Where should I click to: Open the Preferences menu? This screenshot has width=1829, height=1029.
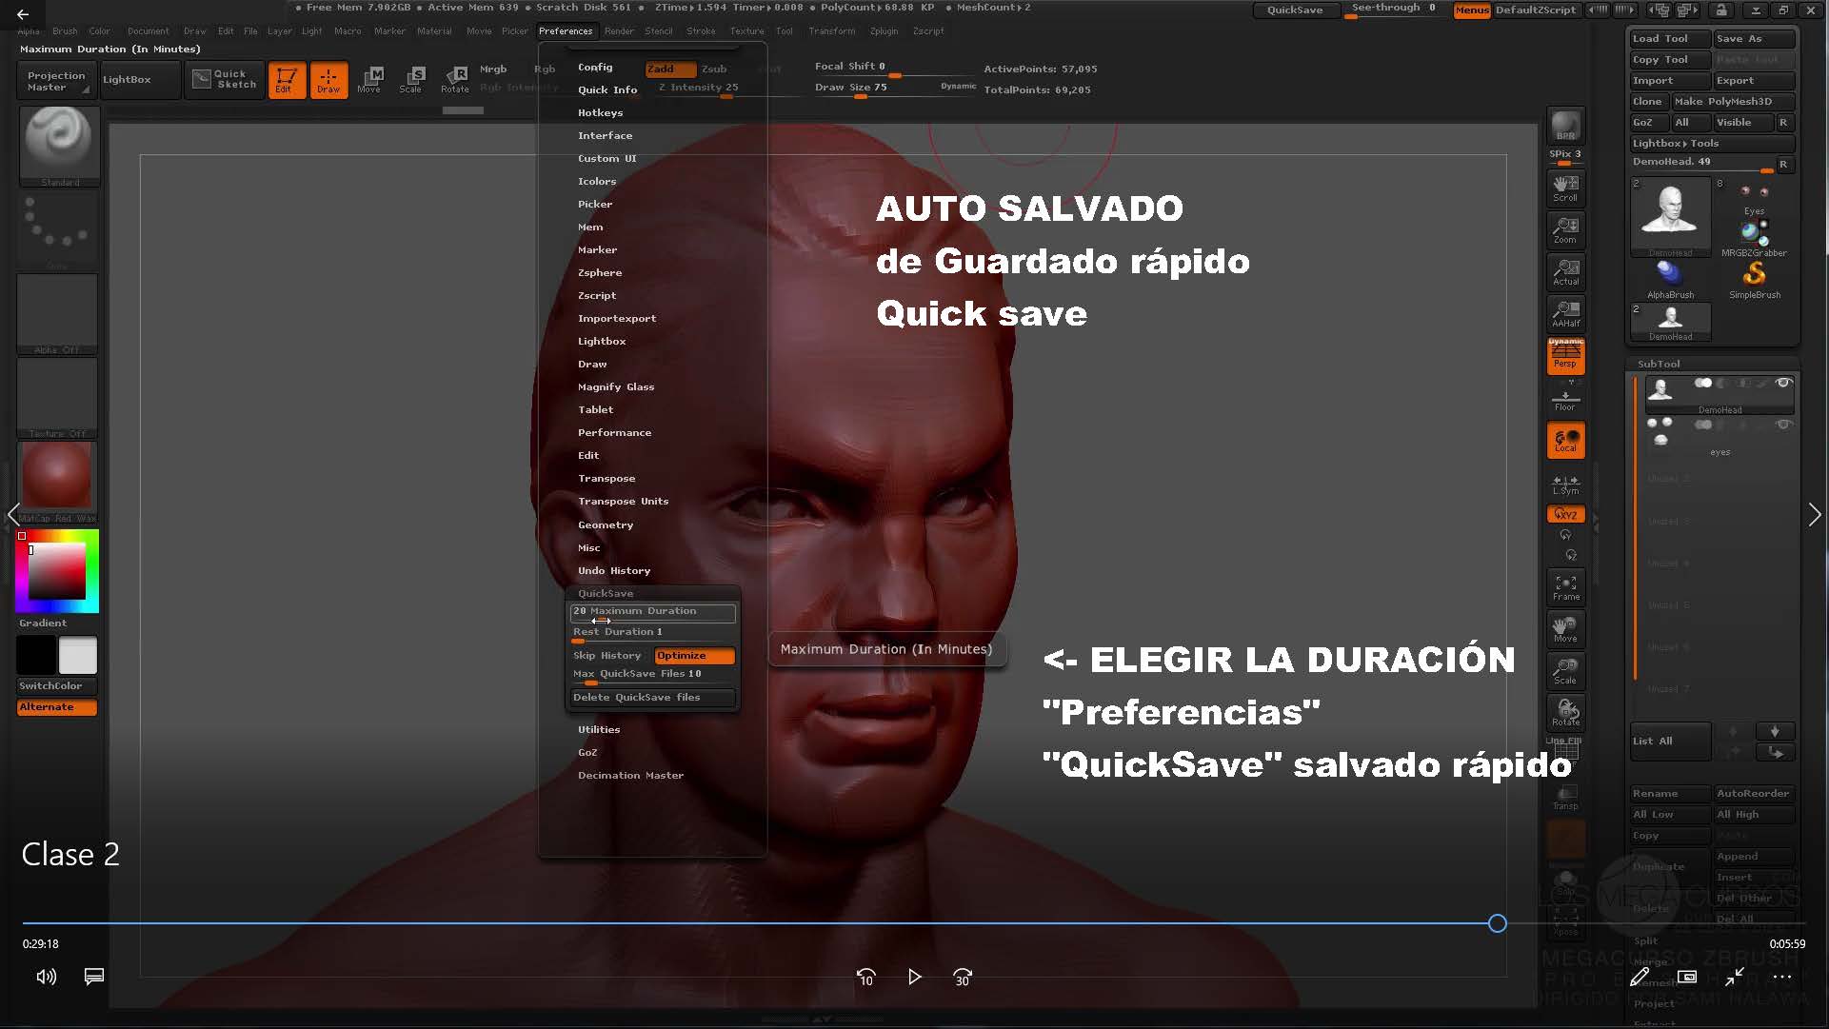point(566,31)
